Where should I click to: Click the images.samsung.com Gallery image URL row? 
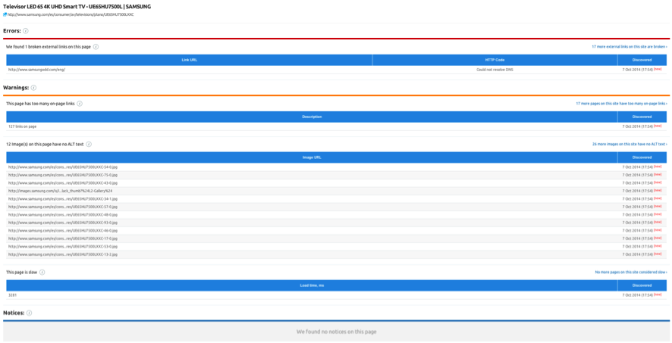tap(60, 191)
